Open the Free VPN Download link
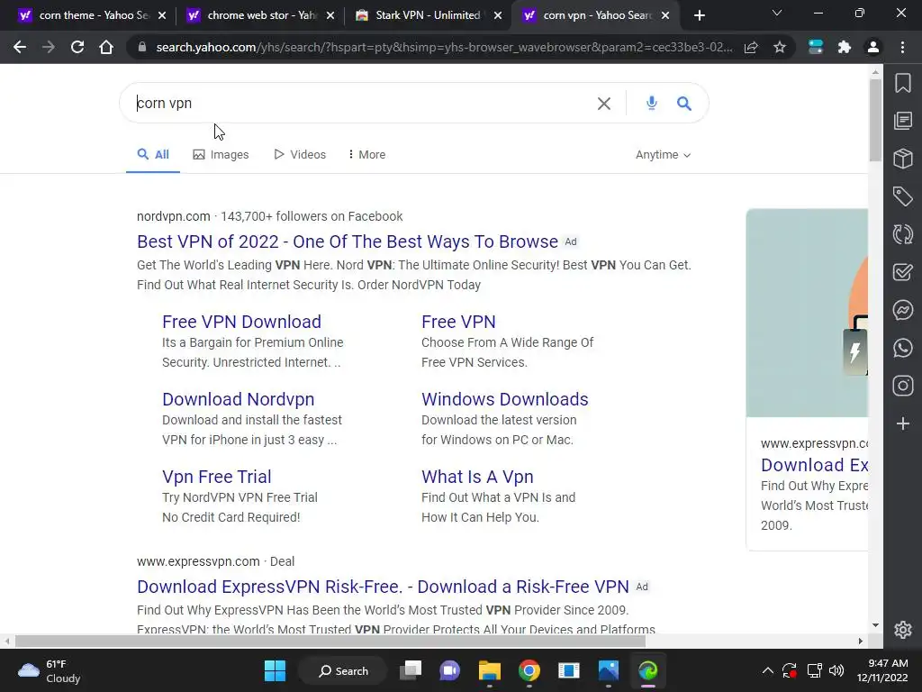This screenshot has height=692, width=922. point(241,322)
